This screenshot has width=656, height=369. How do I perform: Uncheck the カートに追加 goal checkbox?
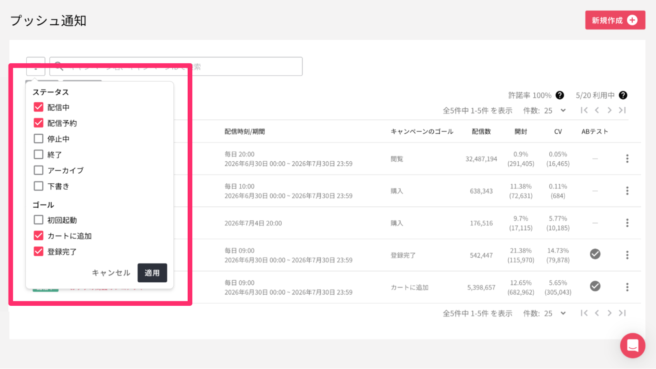point(38,236)
